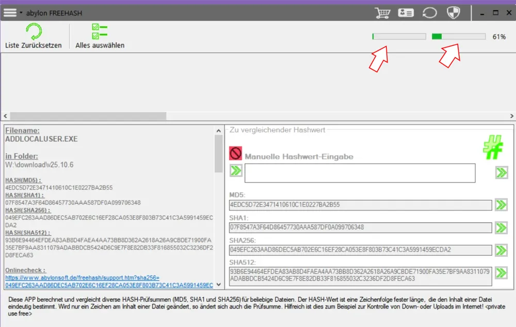
Task: Click green arrow left of manual hash input
Action: [236, 171]
